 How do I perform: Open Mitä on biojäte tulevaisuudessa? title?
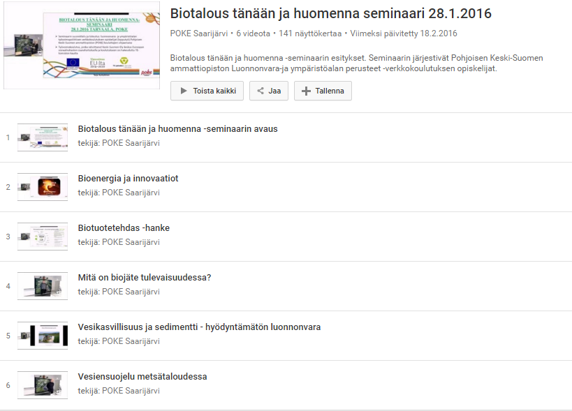click(x=144, y=278)
